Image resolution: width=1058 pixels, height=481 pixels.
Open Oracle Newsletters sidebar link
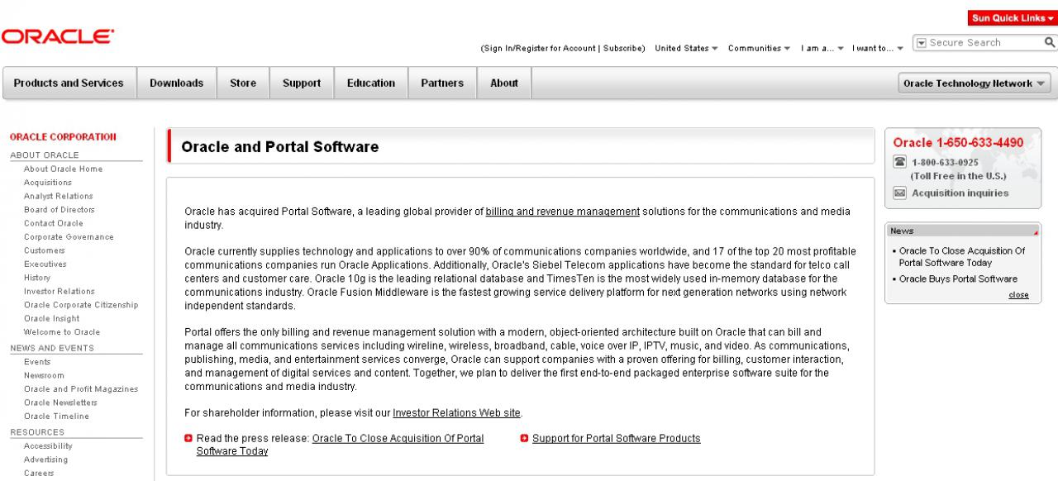pyautogui.click(x=60, y=402)
